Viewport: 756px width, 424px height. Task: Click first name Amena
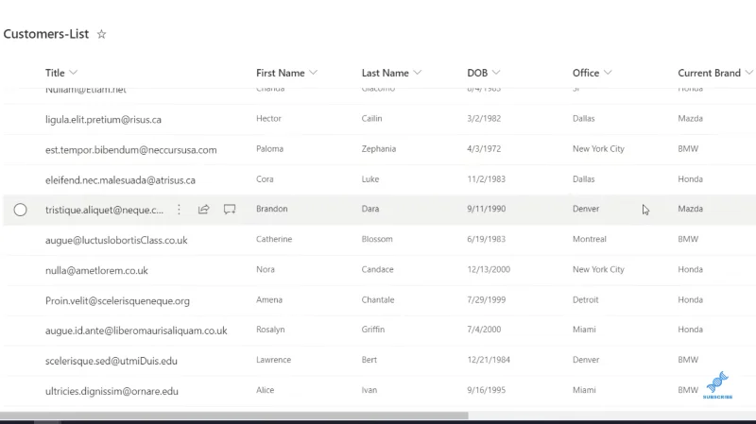pyautogui.click(x=269, y=299)
